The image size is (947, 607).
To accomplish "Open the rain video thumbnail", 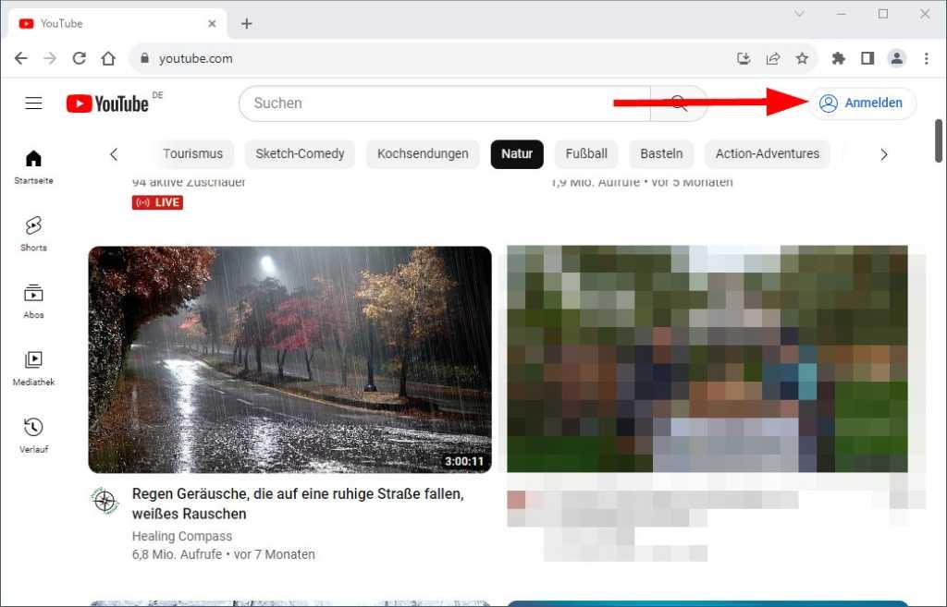I will 289,358.
